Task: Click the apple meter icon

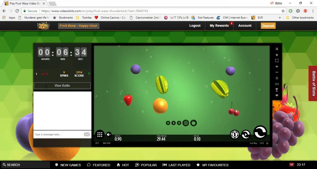Action: tap(193, 123)
